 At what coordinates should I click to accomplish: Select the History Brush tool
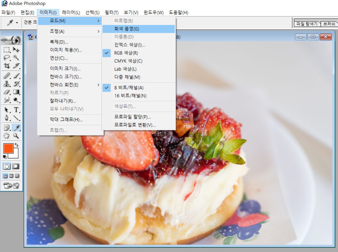(16, 84)
